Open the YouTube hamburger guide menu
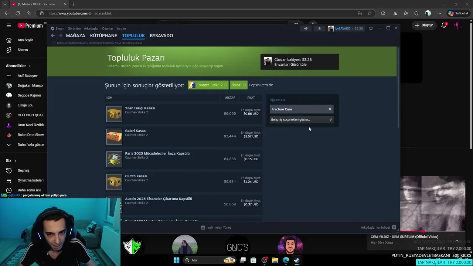This screenshot has width=473, height=266. tap(9, 25)
